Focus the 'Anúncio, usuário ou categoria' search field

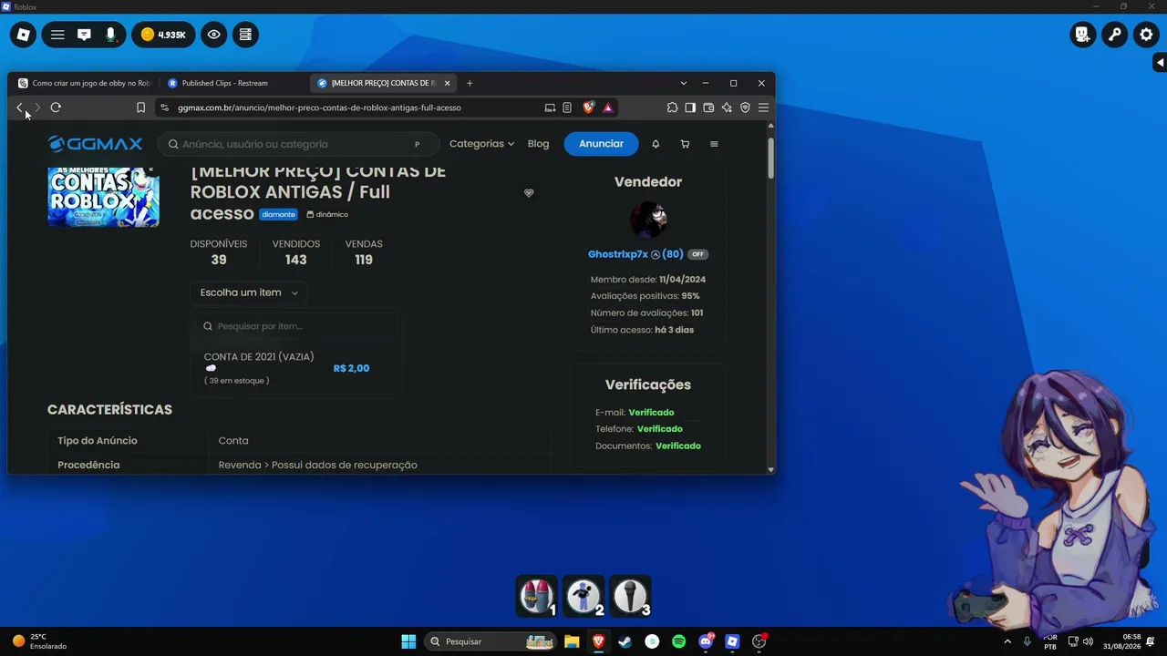pos(298,144)
